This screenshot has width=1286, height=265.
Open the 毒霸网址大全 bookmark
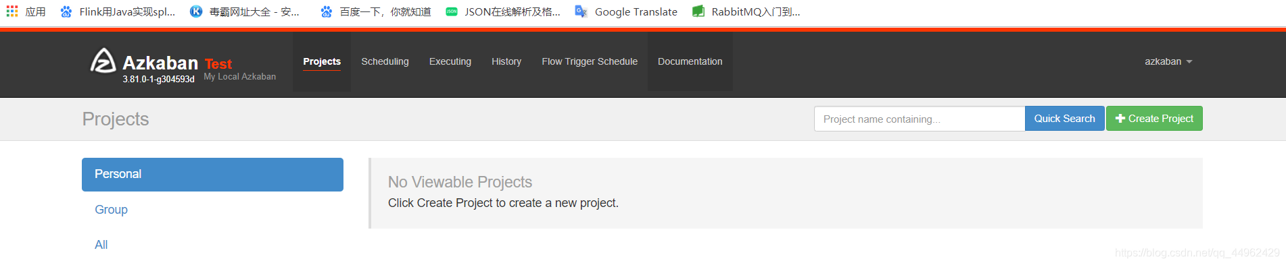(x=245, y=11)
